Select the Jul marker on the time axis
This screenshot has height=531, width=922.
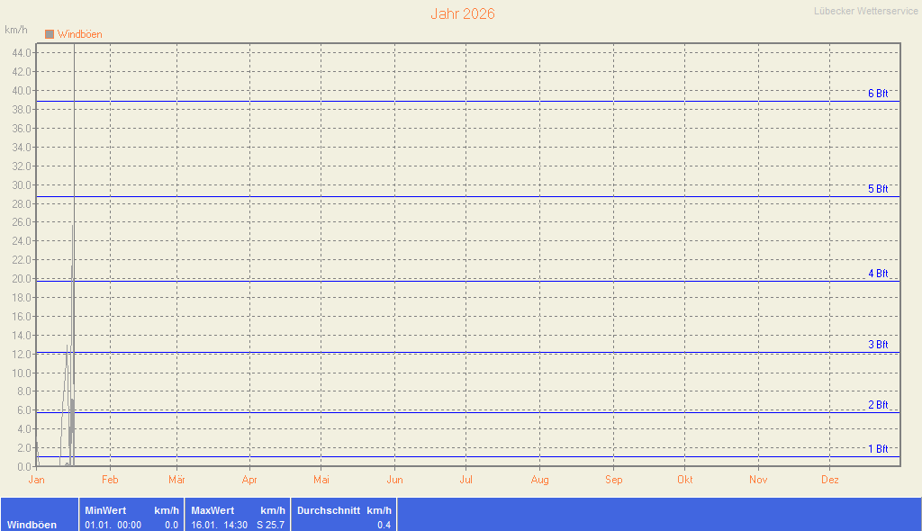click(466, 481)
